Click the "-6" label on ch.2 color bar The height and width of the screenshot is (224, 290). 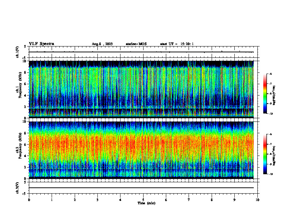[x=270, y=134]
